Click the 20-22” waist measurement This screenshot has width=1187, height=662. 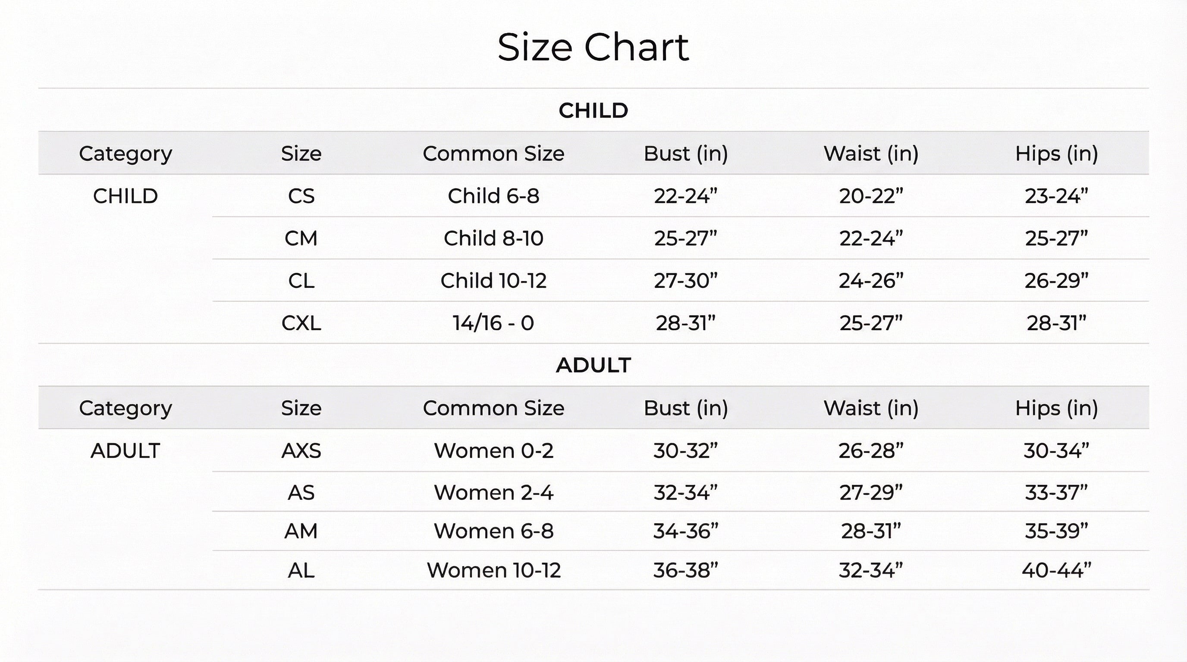click(x=871, y=196)
